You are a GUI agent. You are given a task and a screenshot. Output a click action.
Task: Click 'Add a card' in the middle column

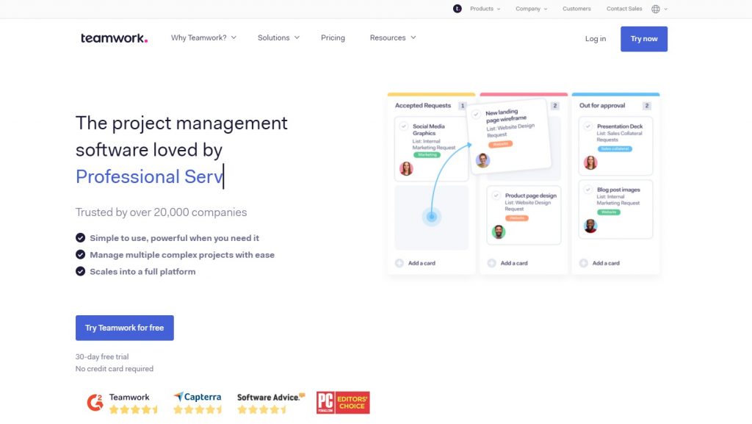pyautogui.click(x=514, y=263)
